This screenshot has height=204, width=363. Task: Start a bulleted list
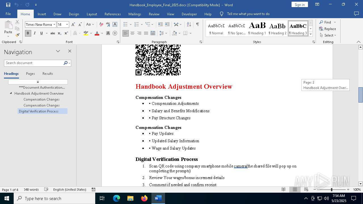(x=126, y=24)
